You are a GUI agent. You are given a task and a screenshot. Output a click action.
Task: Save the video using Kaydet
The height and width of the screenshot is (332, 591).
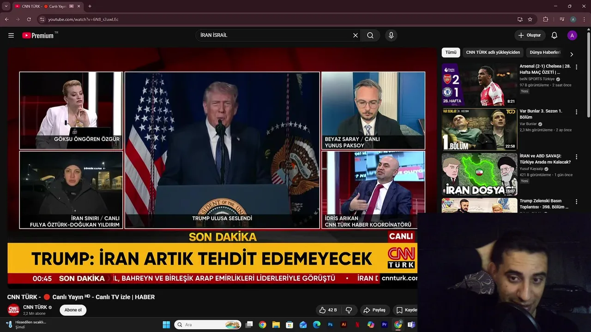tap(406, 310)
